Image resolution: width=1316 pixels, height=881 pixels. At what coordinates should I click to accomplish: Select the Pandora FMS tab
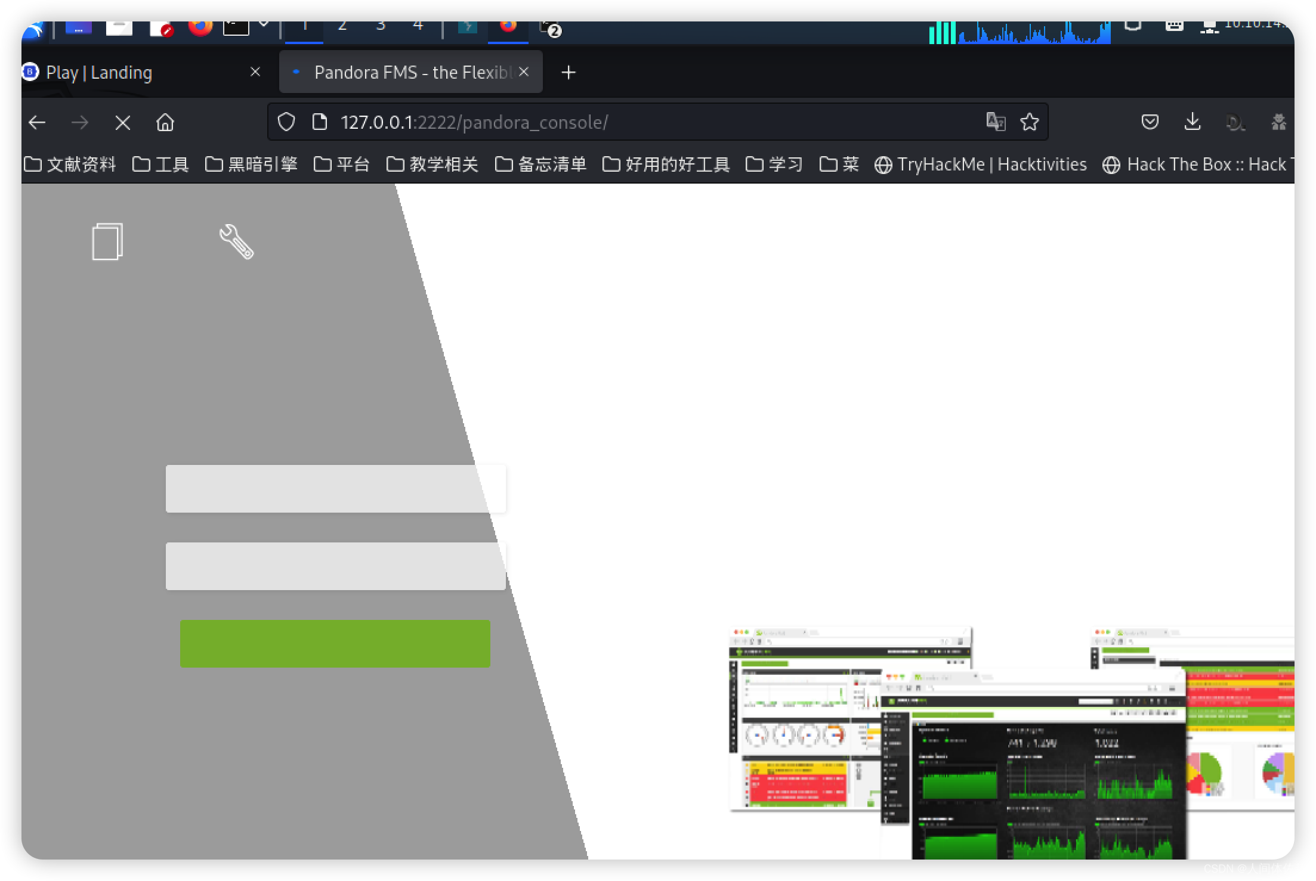tap(411, 73)
